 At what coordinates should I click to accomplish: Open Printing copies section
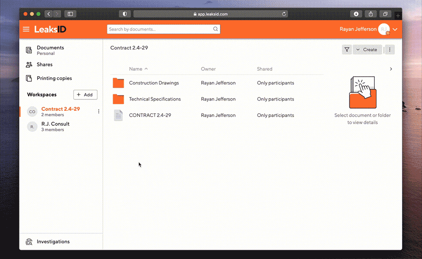54,78
